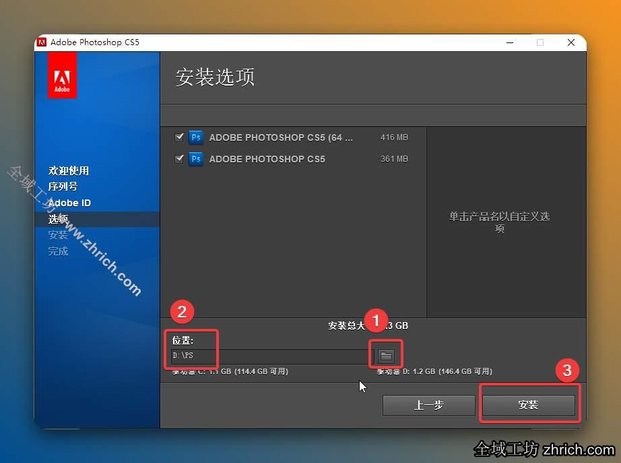Click the 安装 install button
Viewport: 621px width, 463px height.
coord(528,405)
